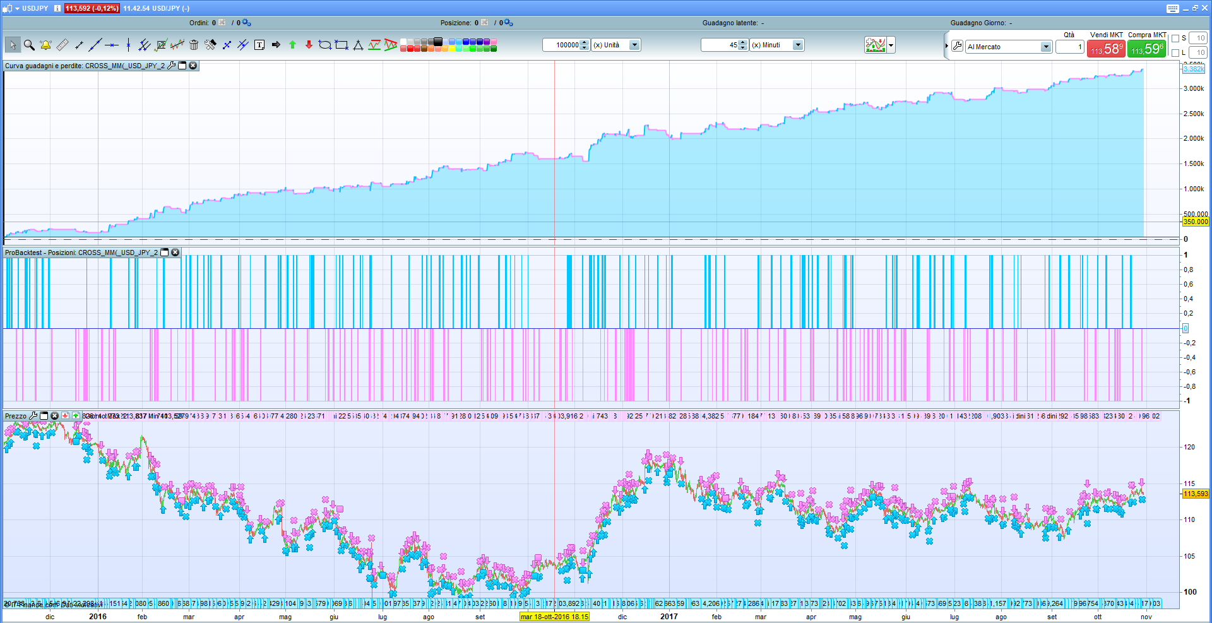Choose the yellow color swatch
Screen dimensions: 1212x623
coord(452,49)
